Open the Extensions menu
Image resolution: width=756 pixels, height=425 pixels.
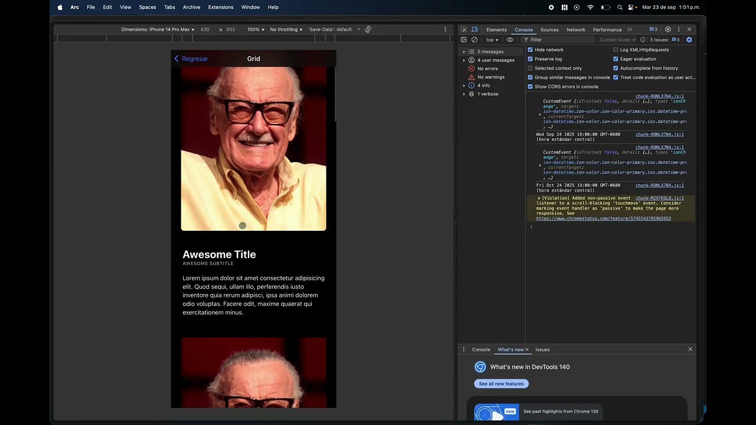221,7
